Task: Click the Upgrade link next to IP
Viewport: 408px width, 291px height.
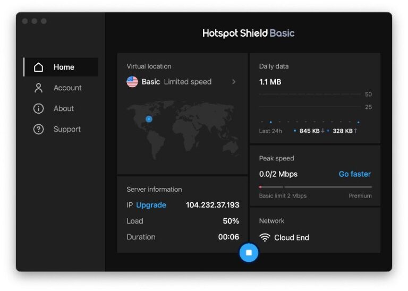Action: coord(151,205)
